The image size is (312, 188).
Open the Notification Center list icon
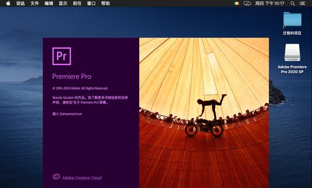pos(302,3)
